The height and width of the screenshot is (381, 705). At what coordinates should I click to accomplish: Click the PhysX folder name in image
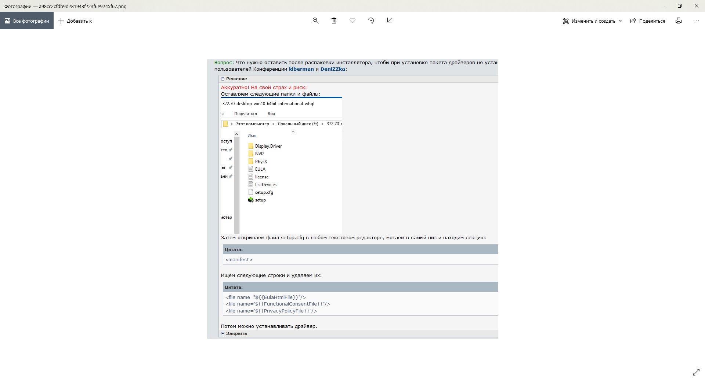point(261,162)
